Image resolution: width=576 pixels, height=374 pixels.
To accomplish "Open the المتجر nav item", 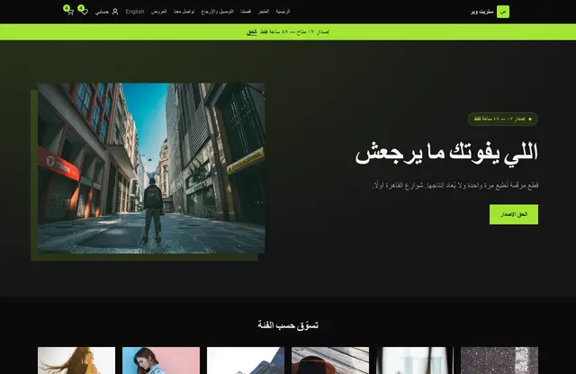I will (264, 12).
